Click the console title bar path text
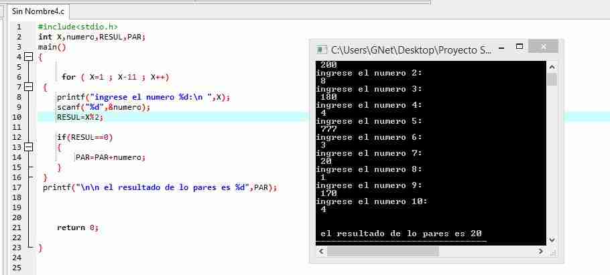 point(411,50)
